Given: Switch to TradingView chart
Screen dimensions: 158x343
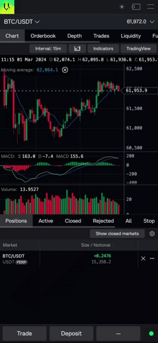Looking at the screenshot, I should click(x=139, y=48).
